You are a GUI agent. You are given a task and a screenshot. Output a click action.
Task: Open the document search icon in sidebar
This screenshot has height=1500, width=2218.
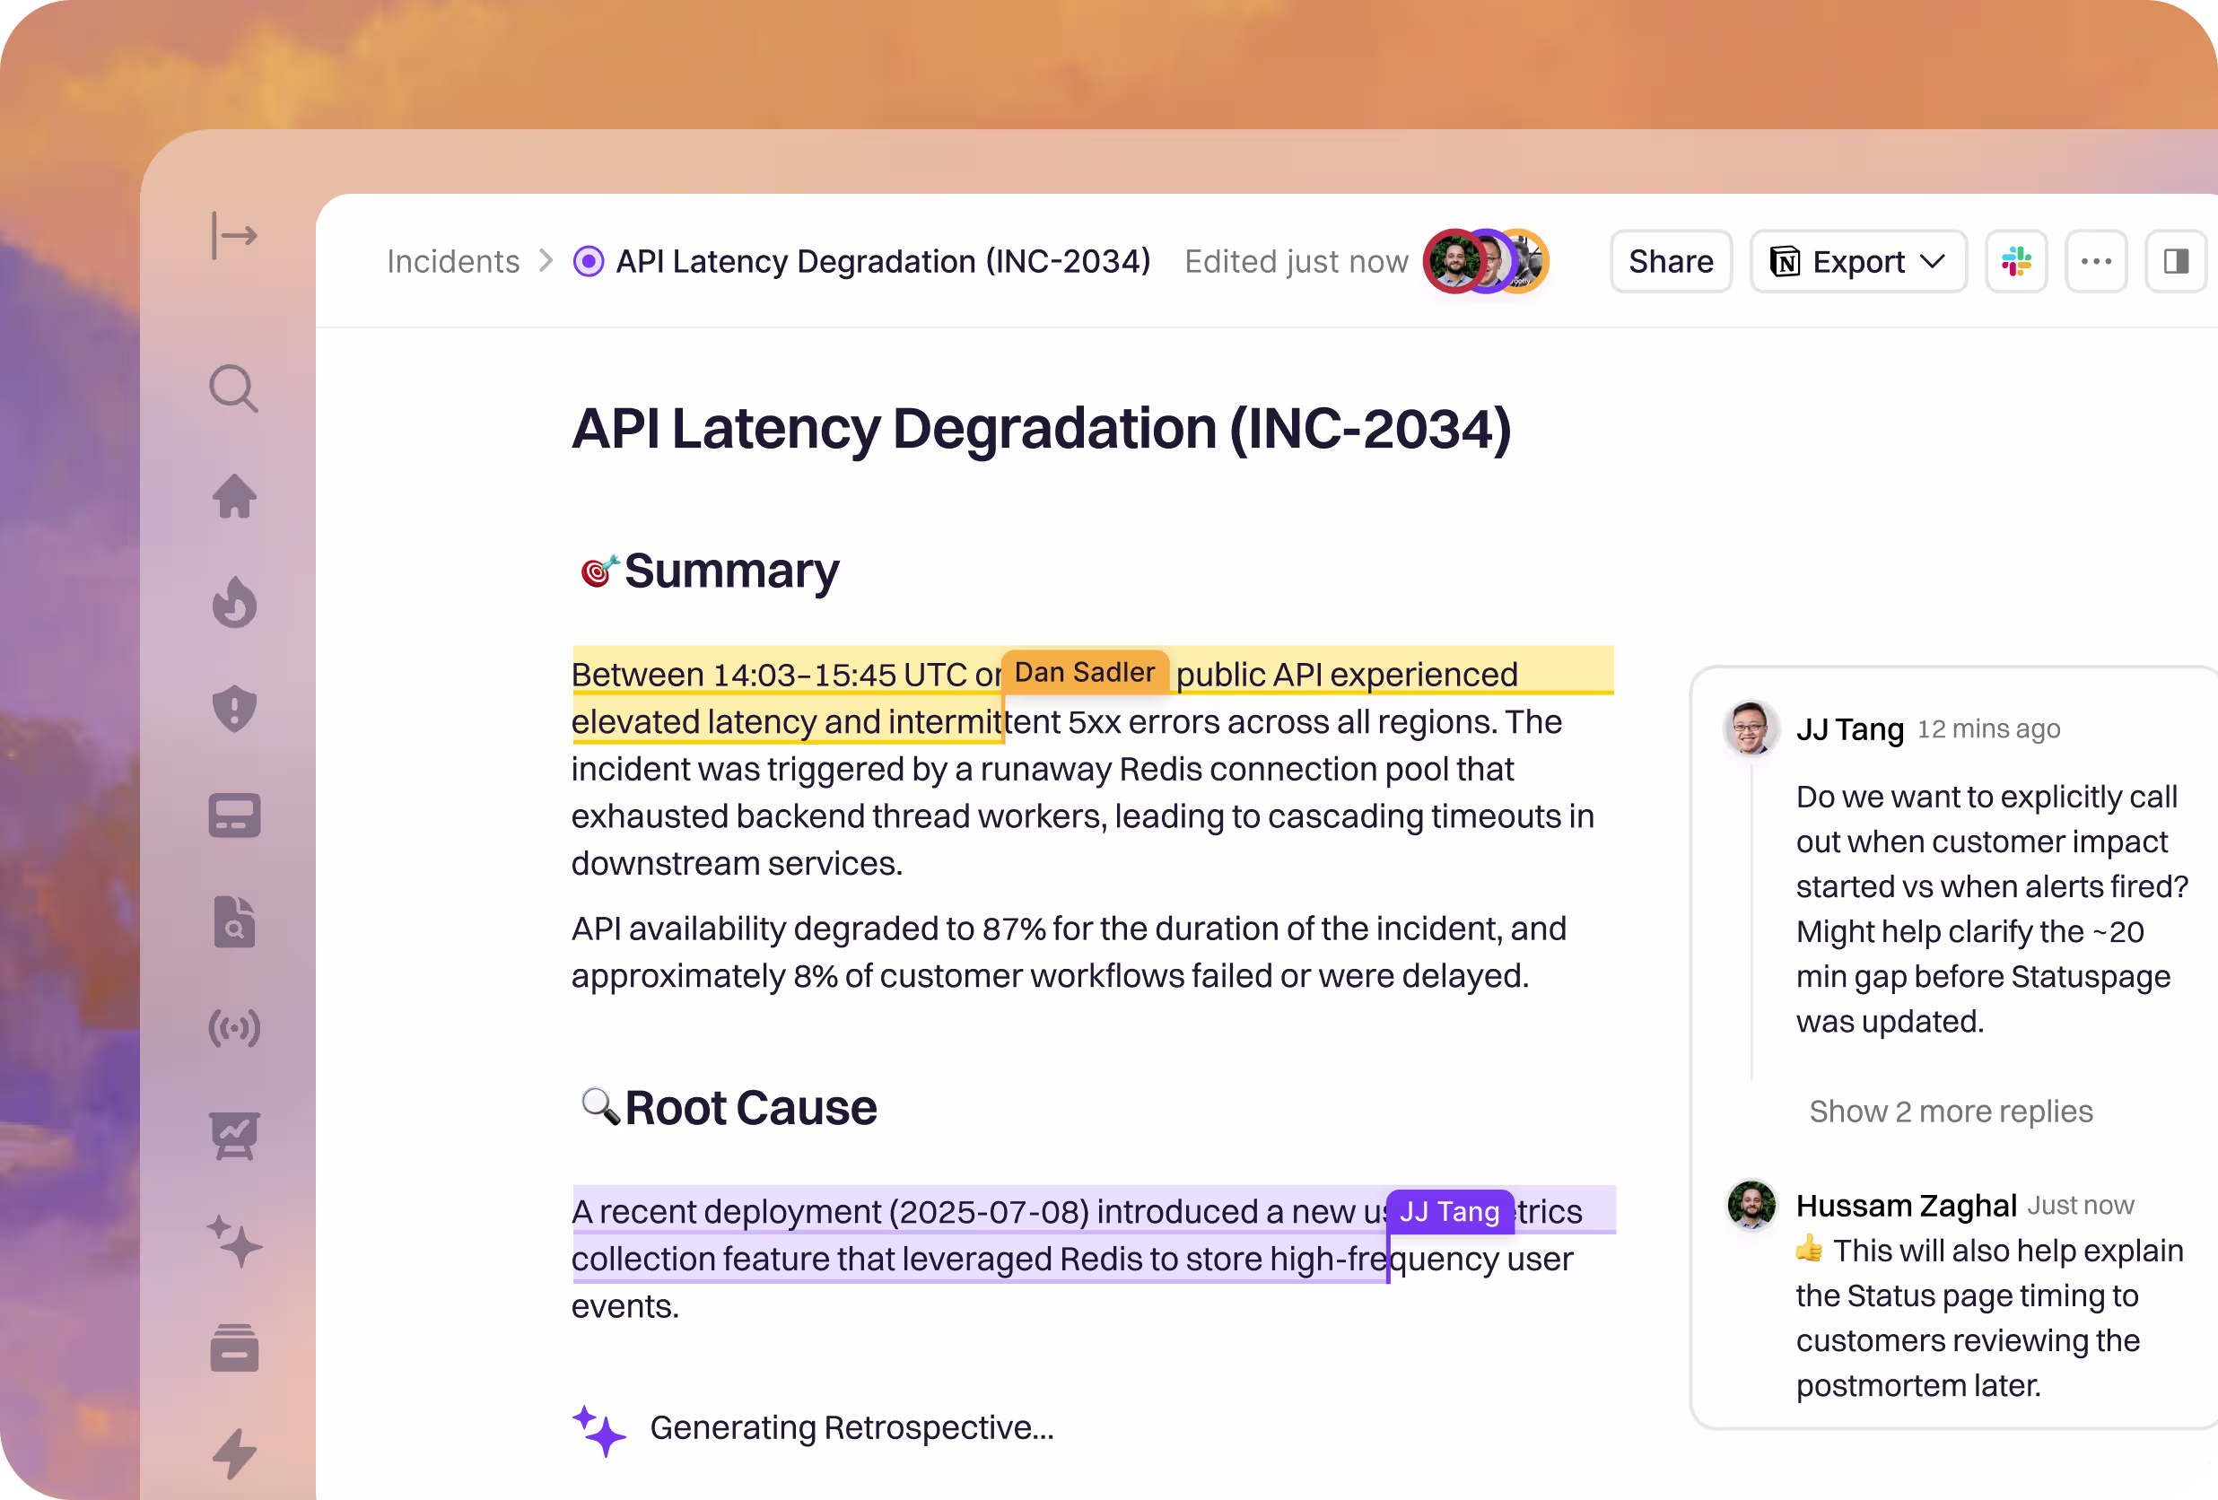(234, 923)
